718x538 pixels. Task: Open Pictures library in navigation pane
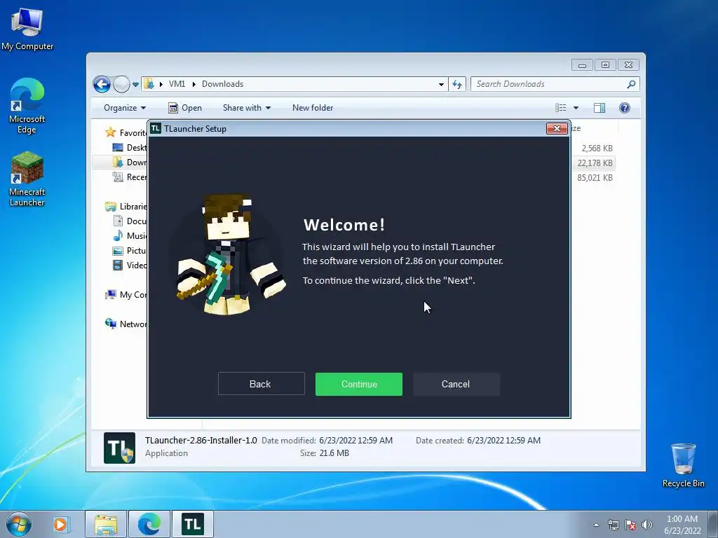(x=130, y=251)
